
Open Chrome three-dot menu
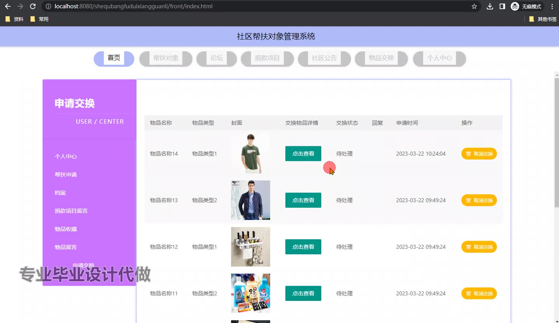[552, 6]
